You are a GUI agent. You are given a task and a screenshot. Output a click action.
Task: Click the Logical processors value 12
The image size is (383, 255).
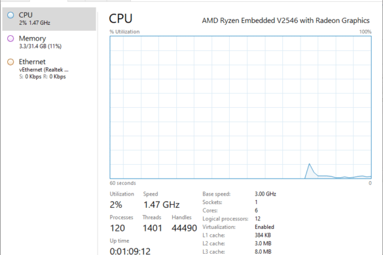(x=257, y=218)
